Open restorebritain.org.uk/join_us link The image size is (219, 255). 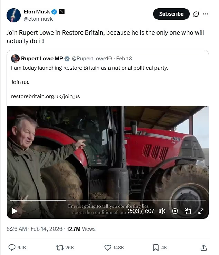tap(45, 96)
